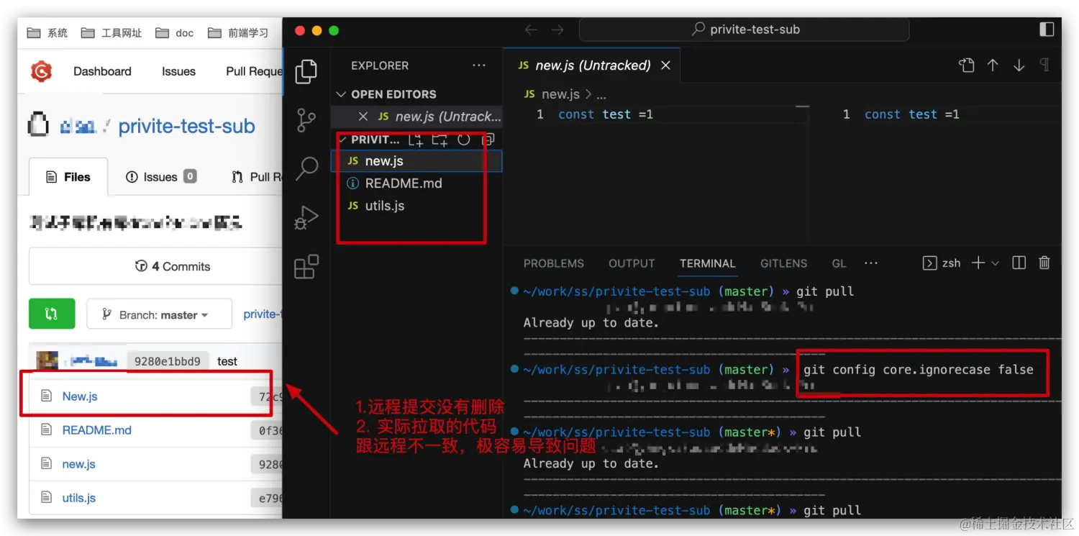Open the file from the diff editor toolbar

coord(967,65)
